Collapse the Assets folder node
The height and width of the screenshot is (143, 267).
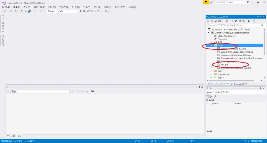211,46
